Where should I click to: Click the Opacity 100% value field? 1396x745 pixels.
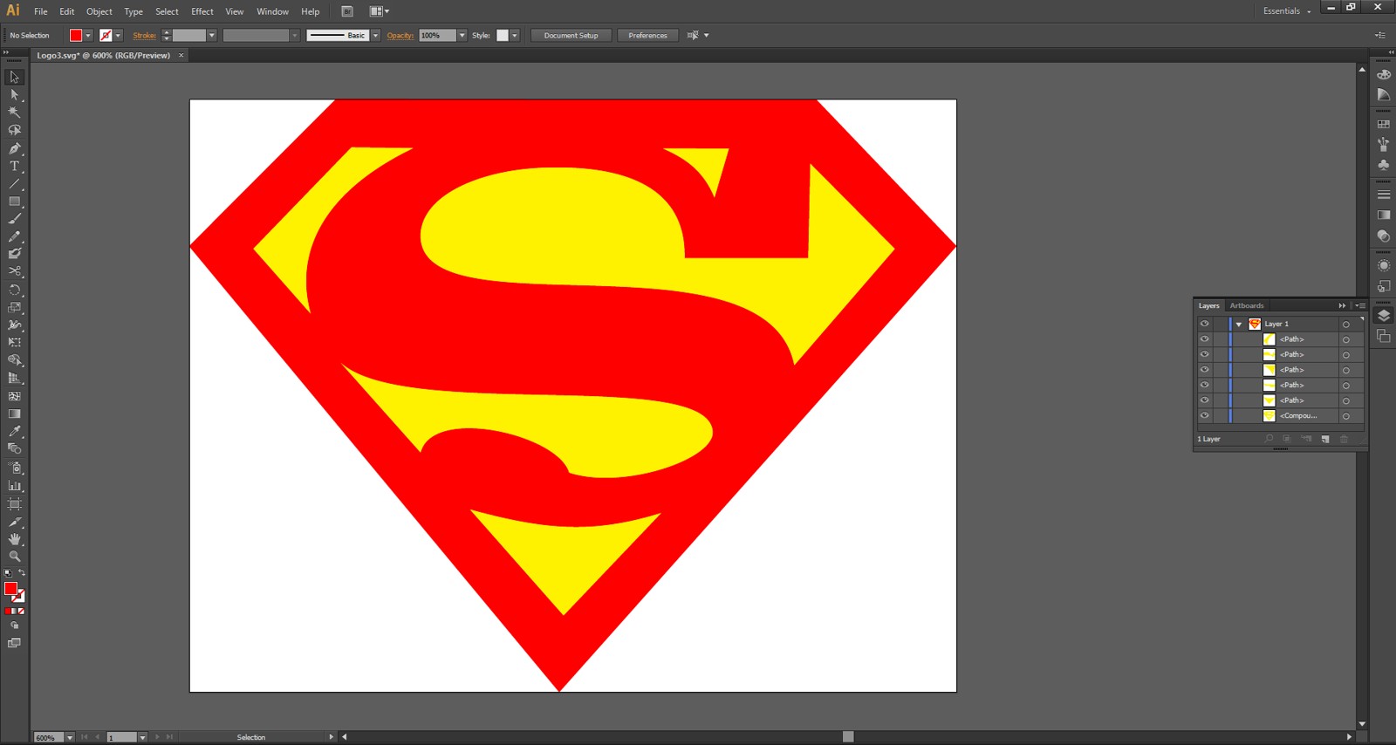point(437,36)
